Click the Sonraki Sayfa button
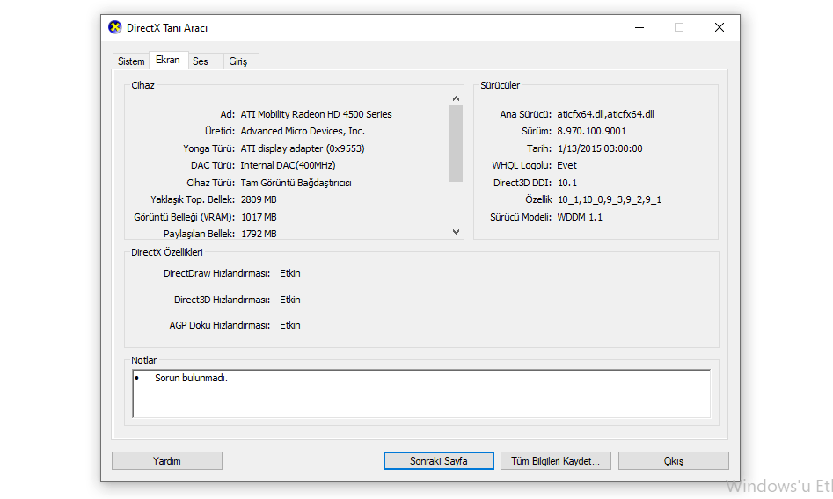Viewport: 833px width, 499px height. pos(438,460)
